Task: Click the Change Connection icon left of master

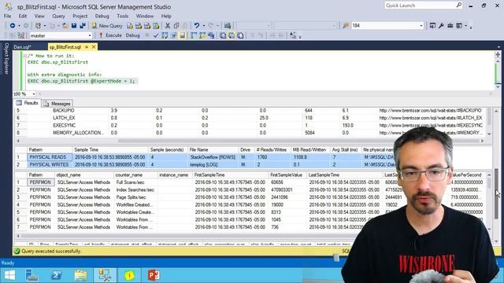Action: 21,35
